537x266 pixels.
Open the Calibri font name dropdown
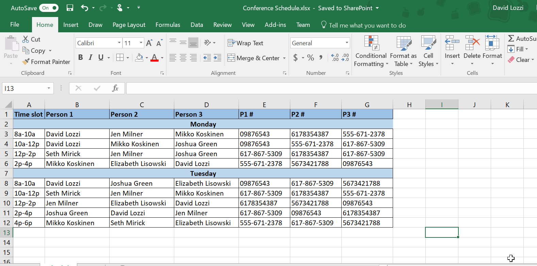(x=119, y=43)
